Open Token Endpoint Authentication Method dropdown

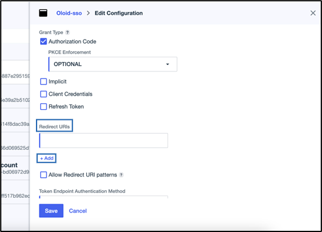(x=104, y=197)
